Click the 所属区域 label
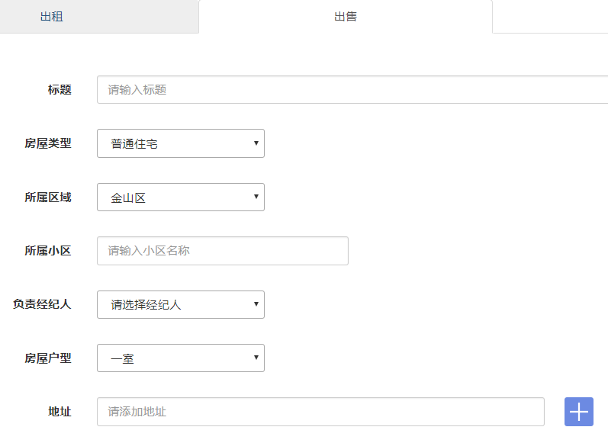Image resolution: width=608 pixels, height=443 pixels. pyautogui.click(x=48, y=197)
